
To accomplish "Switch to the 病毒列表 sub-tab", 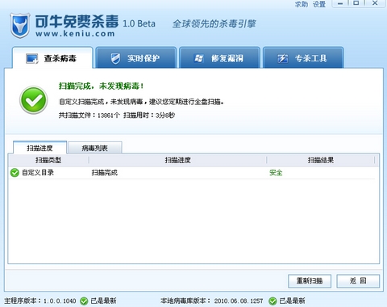I will pyautogui.click(x=95, y=148).
